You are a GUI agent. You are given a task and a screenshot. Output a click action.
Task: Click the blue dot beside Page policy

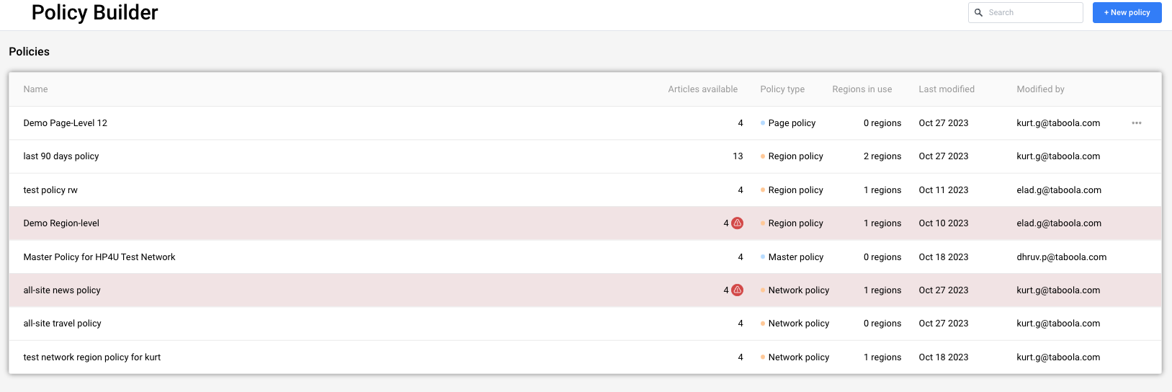[763, 123]
